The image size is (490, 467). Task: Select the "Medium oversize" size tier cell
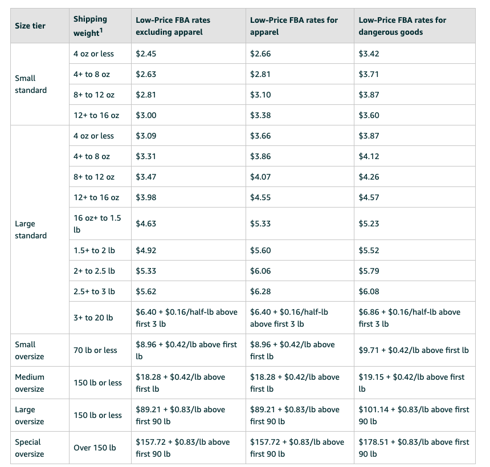(x=29, y=383)
